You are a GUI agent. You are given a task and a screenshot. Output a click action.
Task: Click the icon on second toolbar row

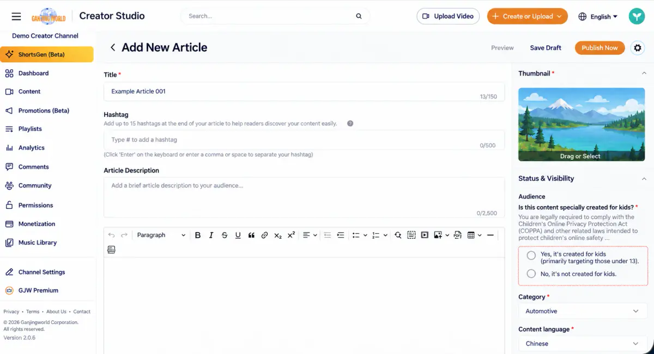pyautogui.click(x=111, y=250)
